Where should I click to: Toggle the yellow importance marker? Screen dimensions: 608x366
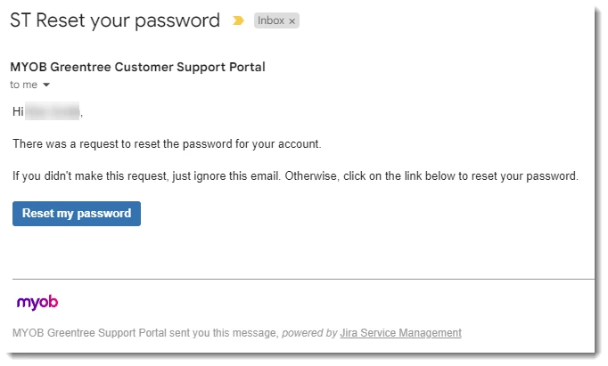[238, 20]
